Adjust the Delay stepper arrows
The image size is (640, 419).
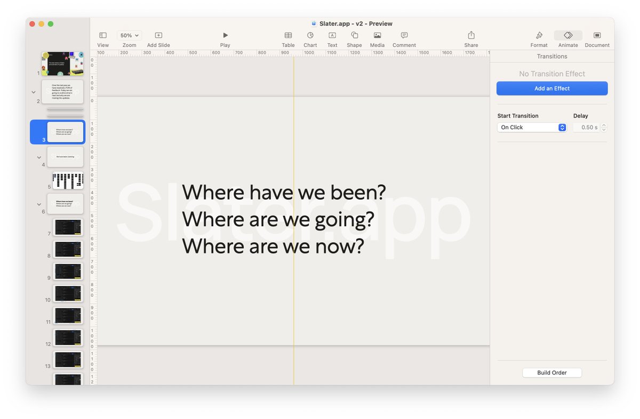pyautogui.click(x=604, y=128)
